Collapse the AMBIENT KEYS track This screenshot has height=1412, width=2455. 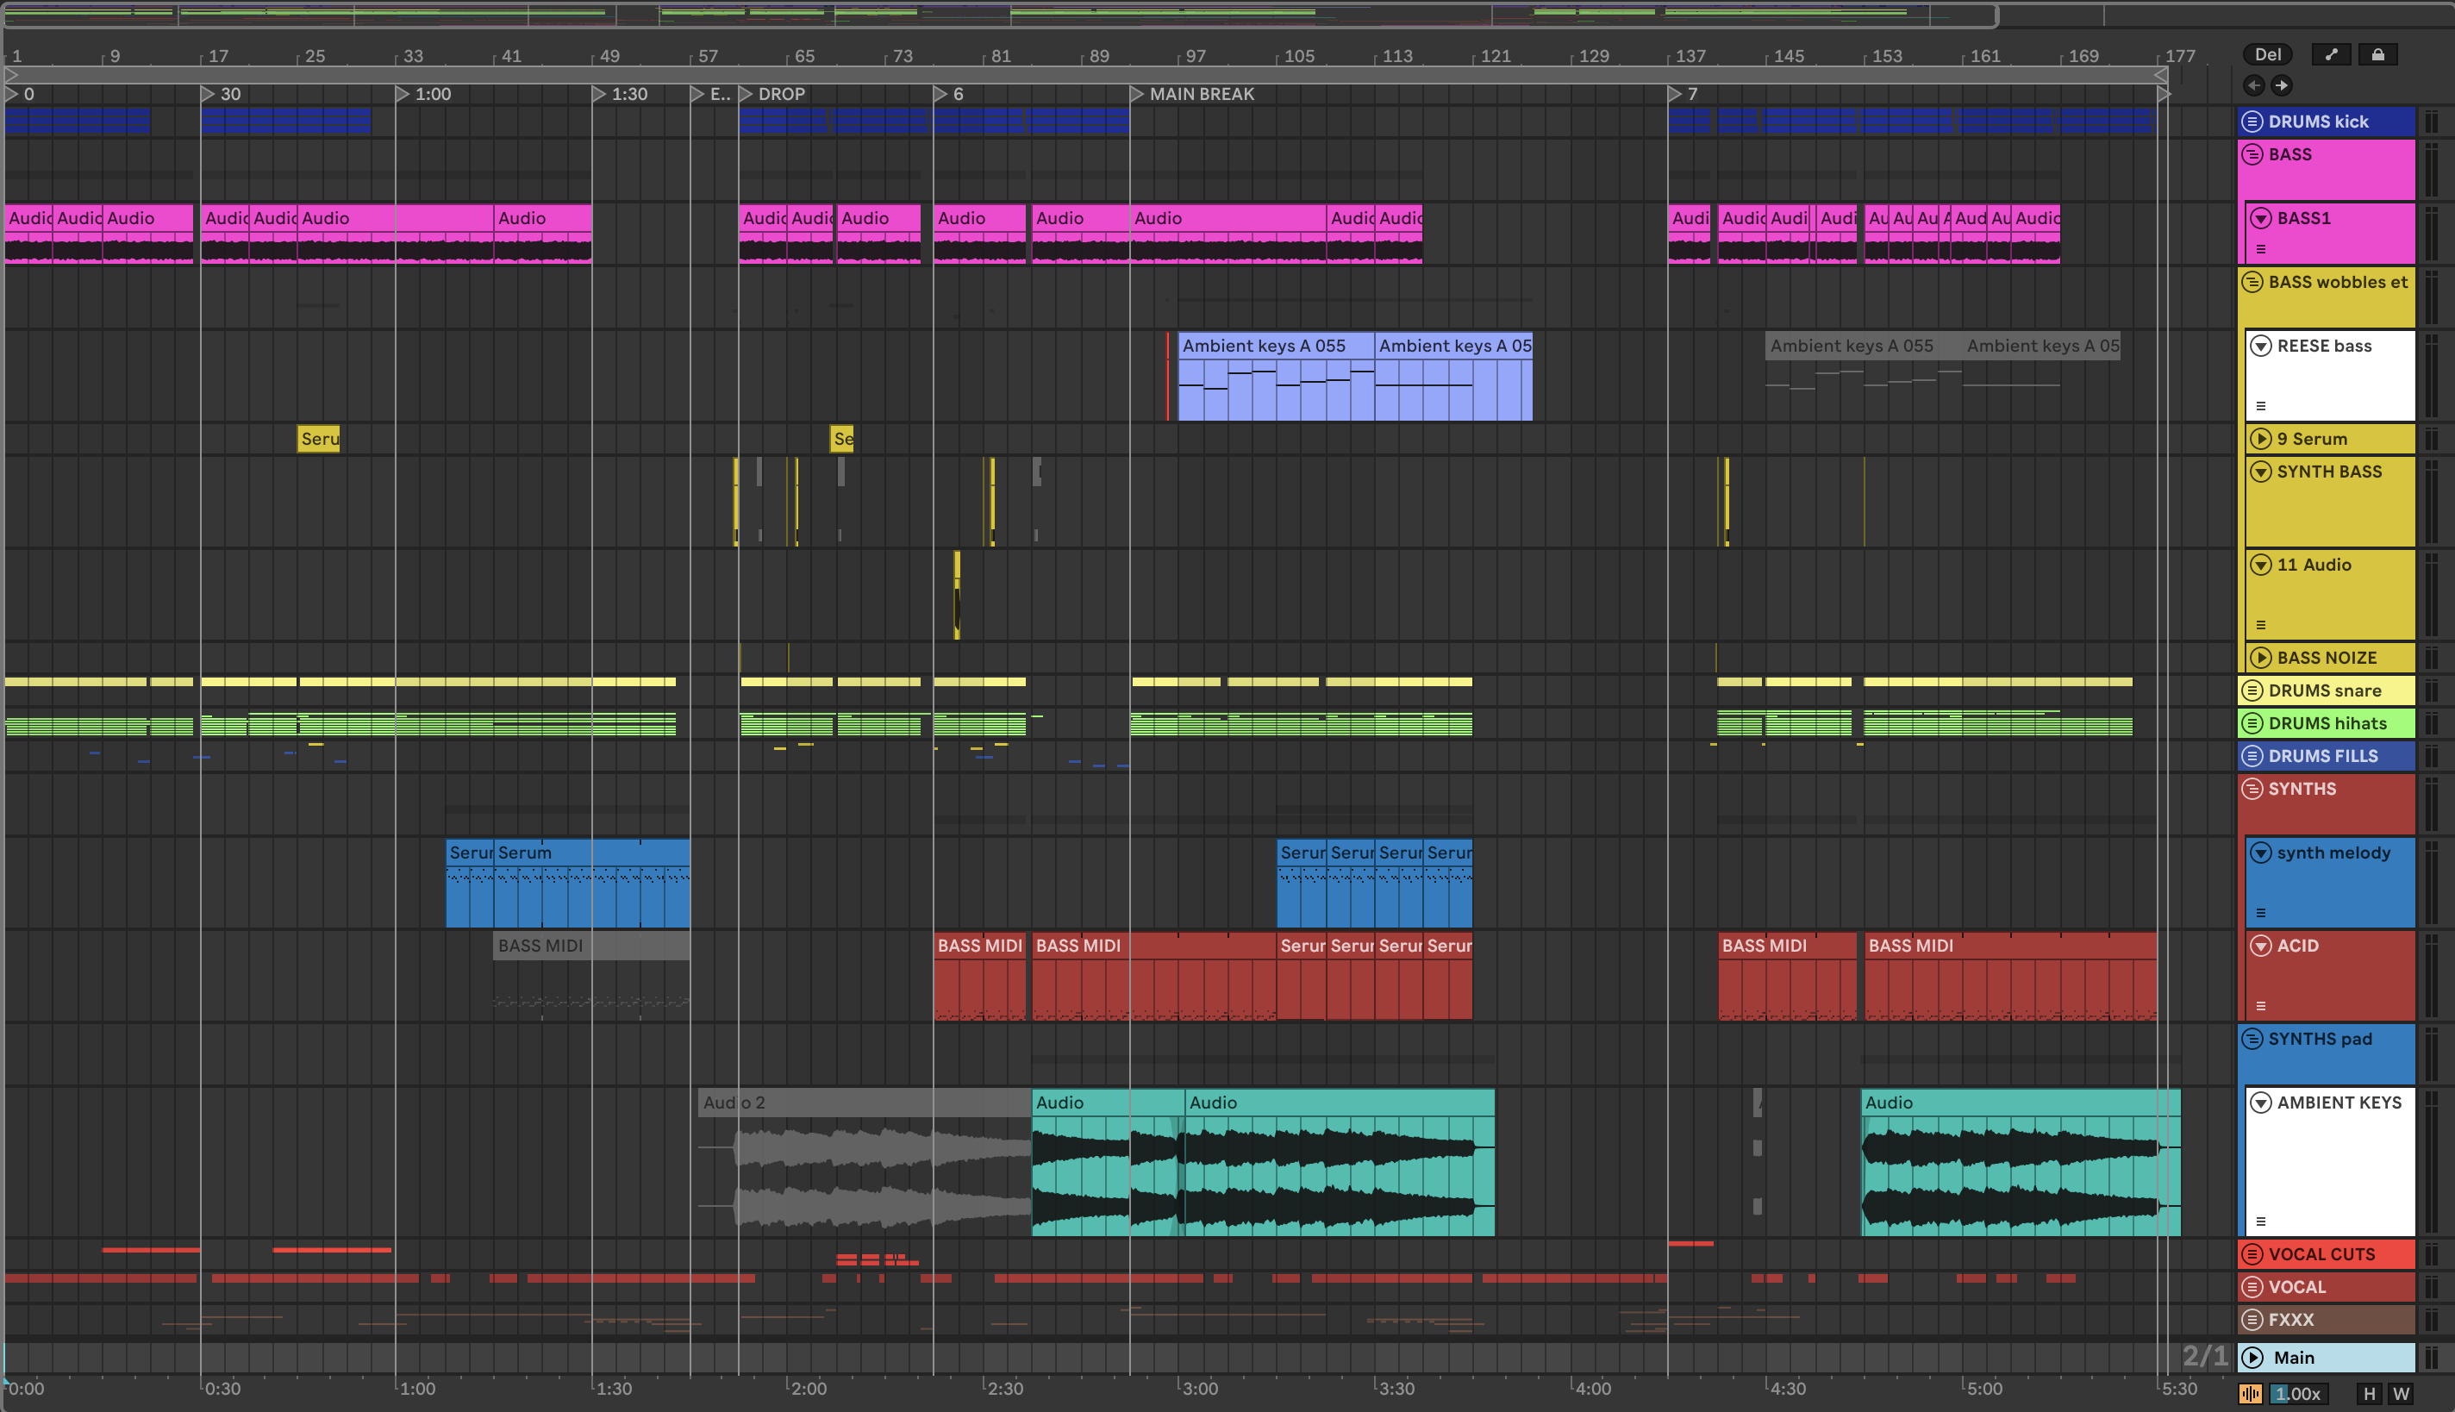(x=2261, y=1103)
